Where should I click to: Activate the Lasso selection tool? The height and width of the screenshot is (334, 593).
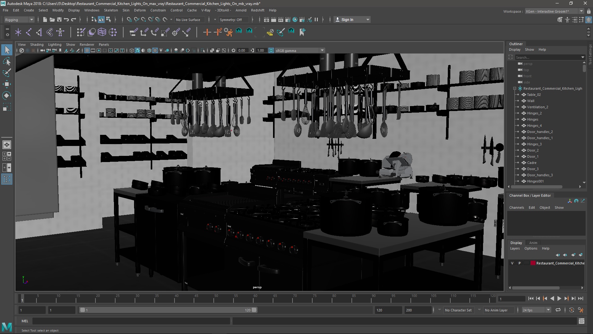coord(7,61)
